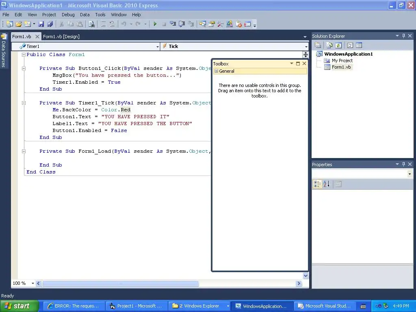Click the Undo arrow icon
416x312 pixels.
click(x=123, y=24)
